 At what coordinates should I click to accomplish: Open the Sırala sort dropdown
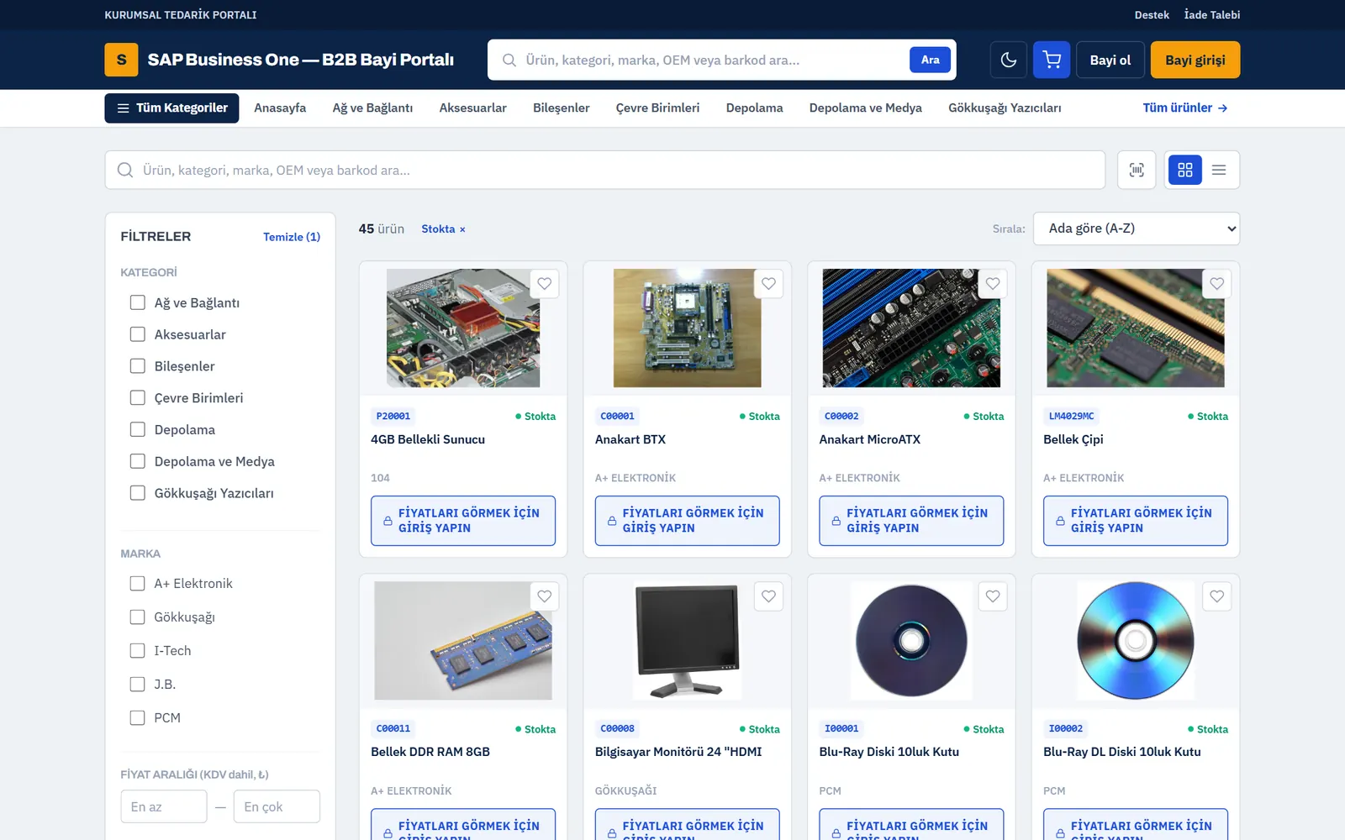coord(1136,228)
